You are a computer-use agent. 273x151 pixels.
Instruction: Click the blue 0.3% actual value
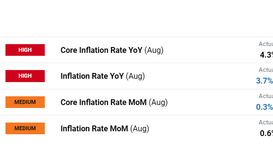coord(265,107)
